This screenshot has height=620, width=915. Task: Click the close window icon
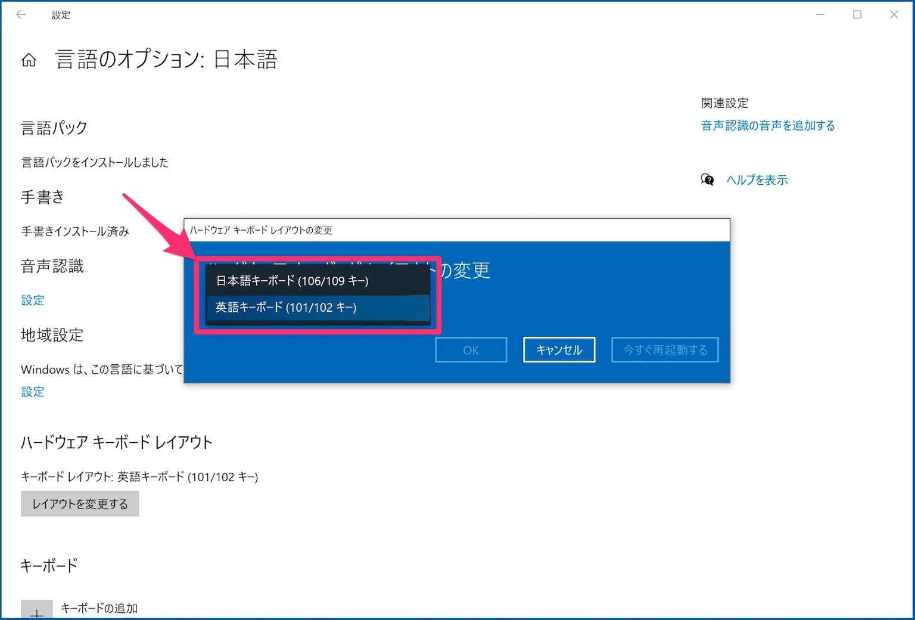[x=894, y=14]
